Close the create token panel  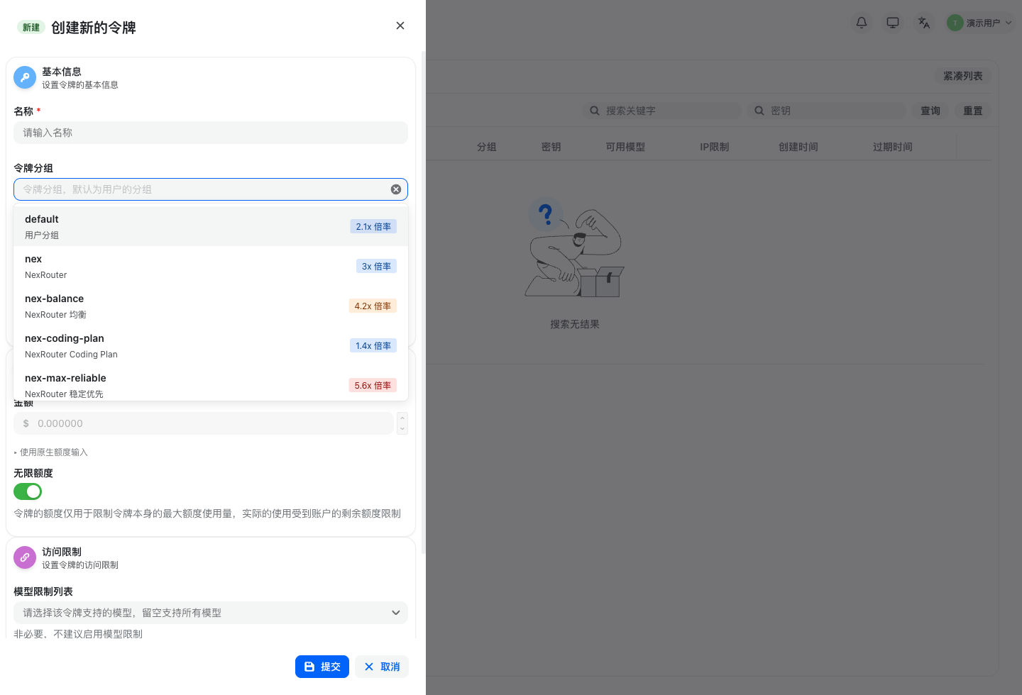[400, 26]
